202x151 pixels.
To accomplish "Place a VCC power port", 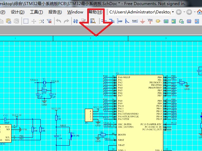I will [x=150, y=21].
